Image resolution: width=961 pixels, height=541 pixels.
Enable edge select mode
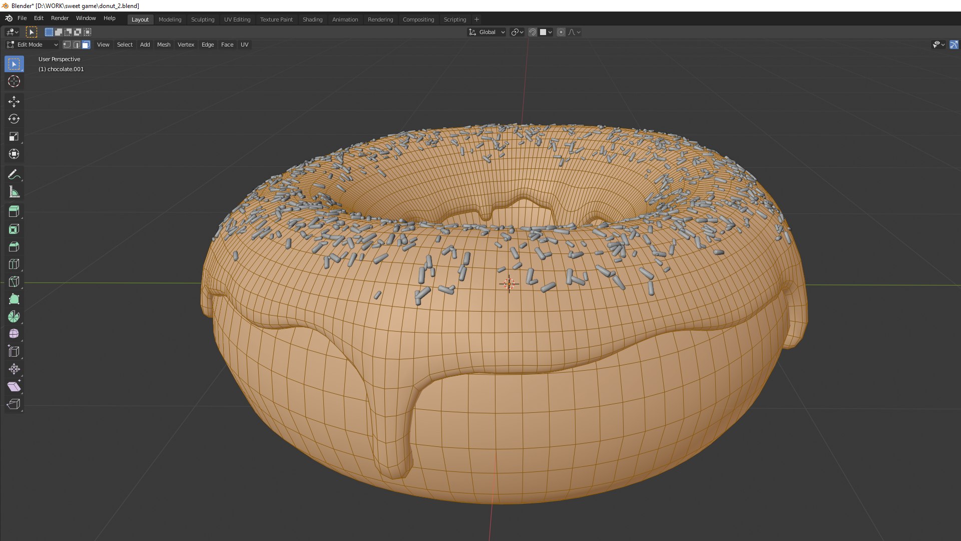[76, 45]
